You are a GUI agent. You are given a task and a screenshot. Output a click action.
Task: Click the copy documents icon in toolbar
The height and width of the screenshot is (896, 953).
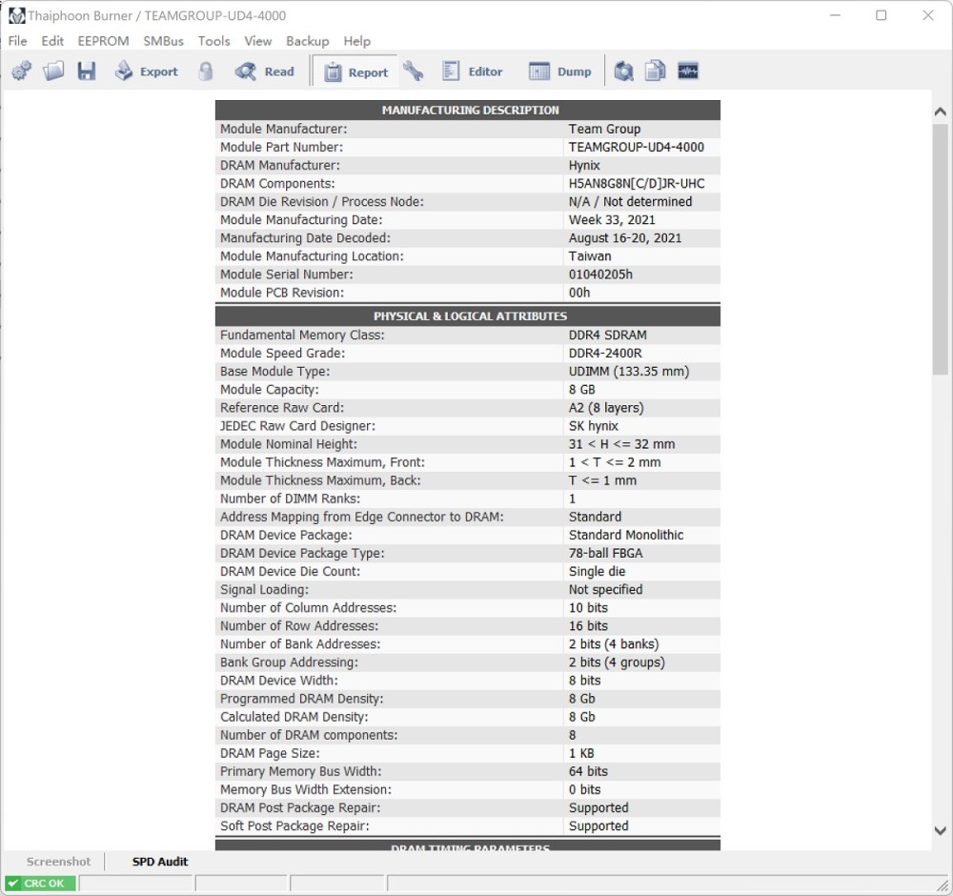click(x=656, y=71)
